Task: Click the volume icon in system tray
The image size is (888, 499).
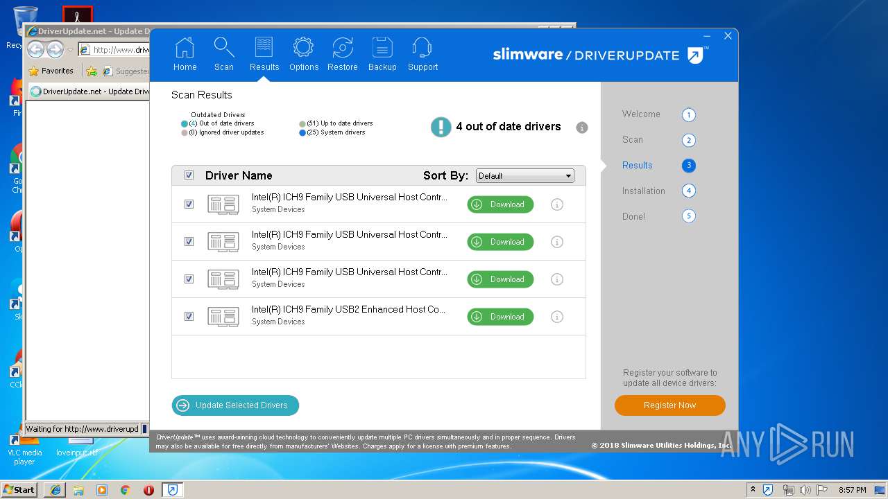Action: [805, 490]
